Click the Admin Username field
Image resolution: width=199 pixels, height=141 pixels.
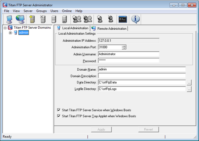[x=129, y=54]
